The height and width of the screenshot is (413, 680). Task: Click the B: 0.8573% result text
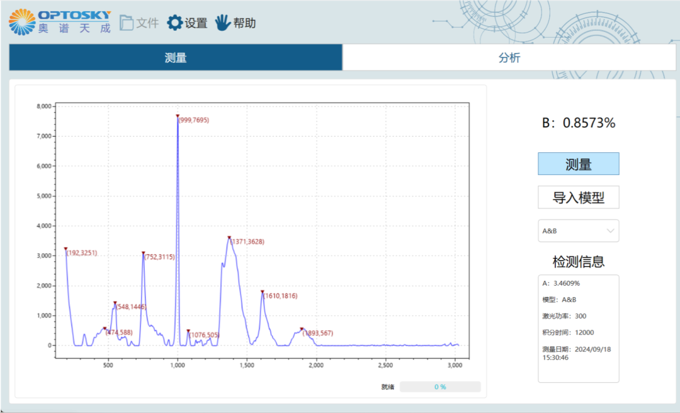point(578,123)
